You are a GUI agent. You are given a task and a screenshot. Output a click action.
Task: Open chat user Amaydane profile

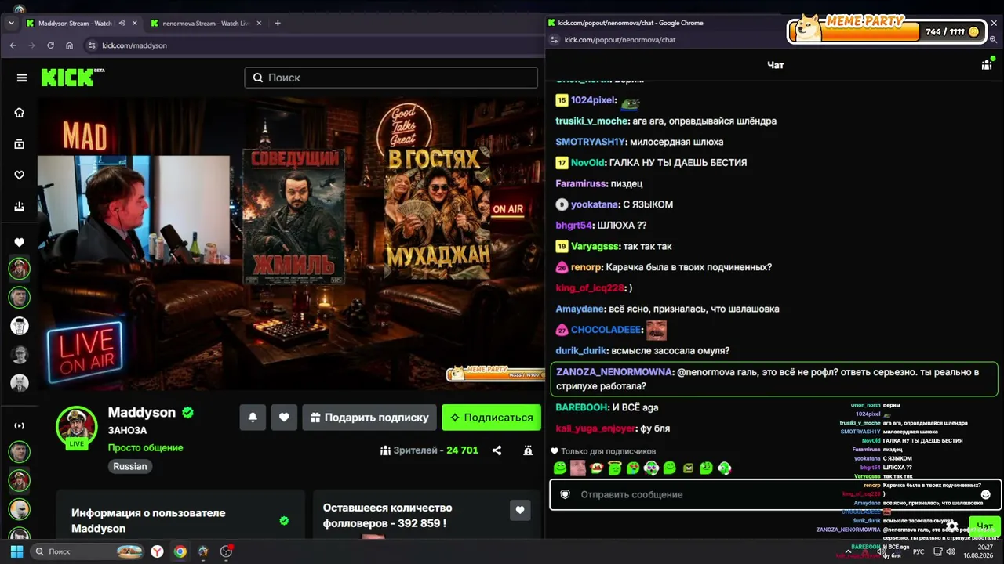(x=580, y=309)
